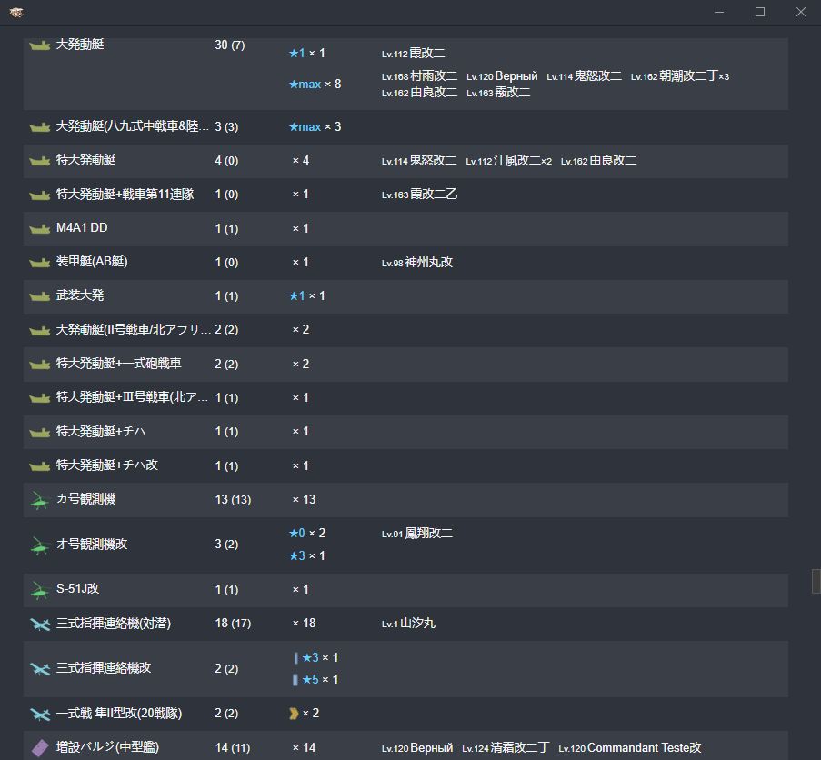The width and height of the screenshot is (821, 760).
Task: Click icon beside 特大発動艇+戦車第11連隊
Action: pos(40,195)
